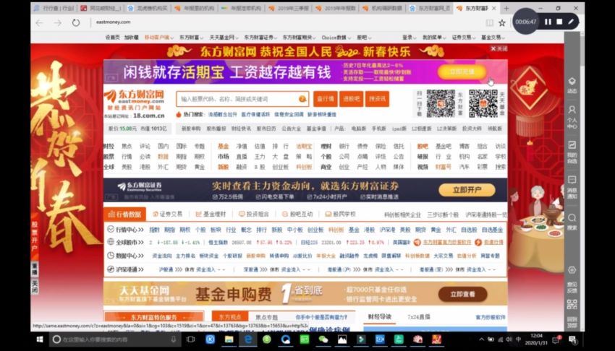
Task: Expand the 登录 dropdown
Action: click(409, 37)
